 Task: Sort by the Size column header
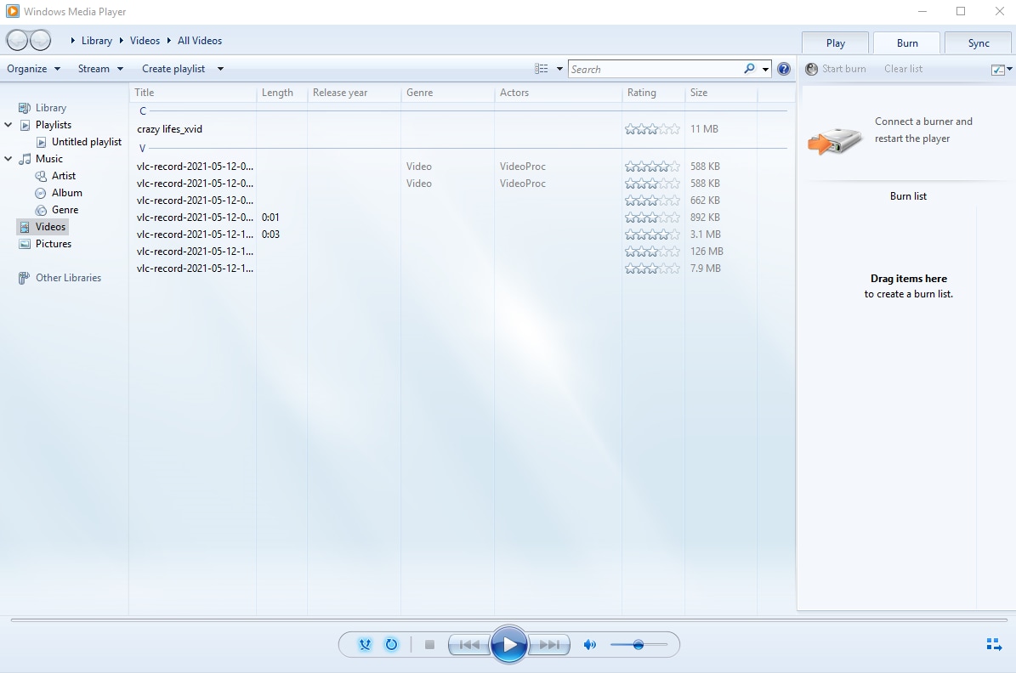[720, 93]
